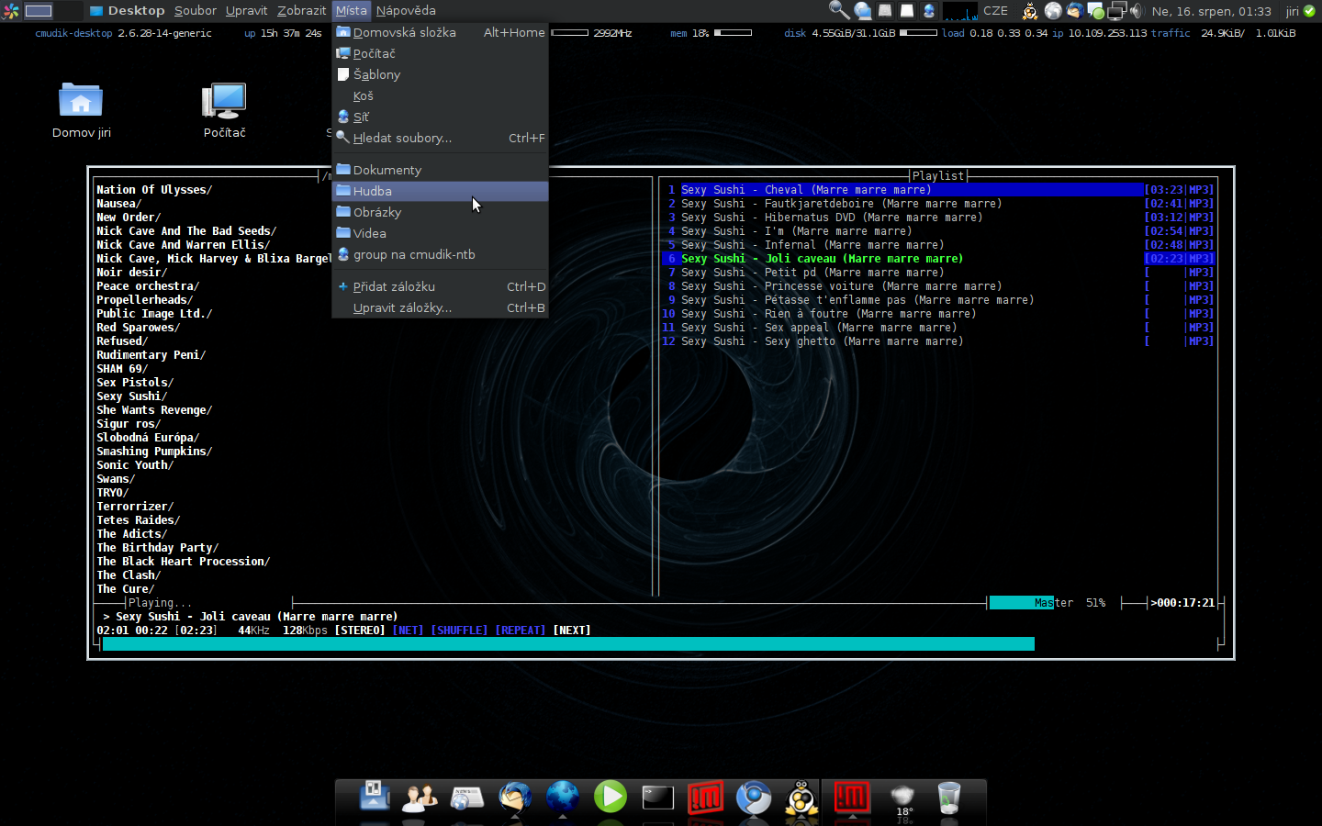Select playlist track 'Cheval'
Screen dimensions: 1322x826
(937, 190)
